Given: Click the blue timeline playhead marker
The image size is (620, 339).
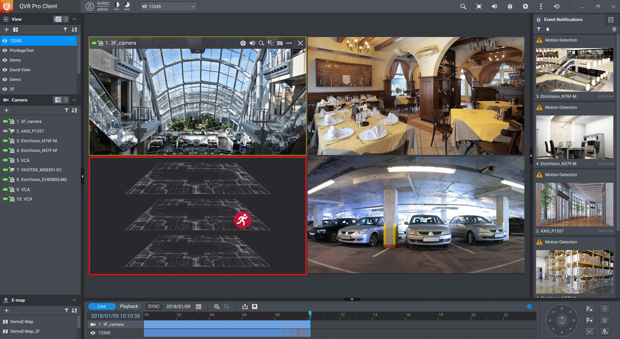Looking at the screenshot, I should click(x=310, y=313).
